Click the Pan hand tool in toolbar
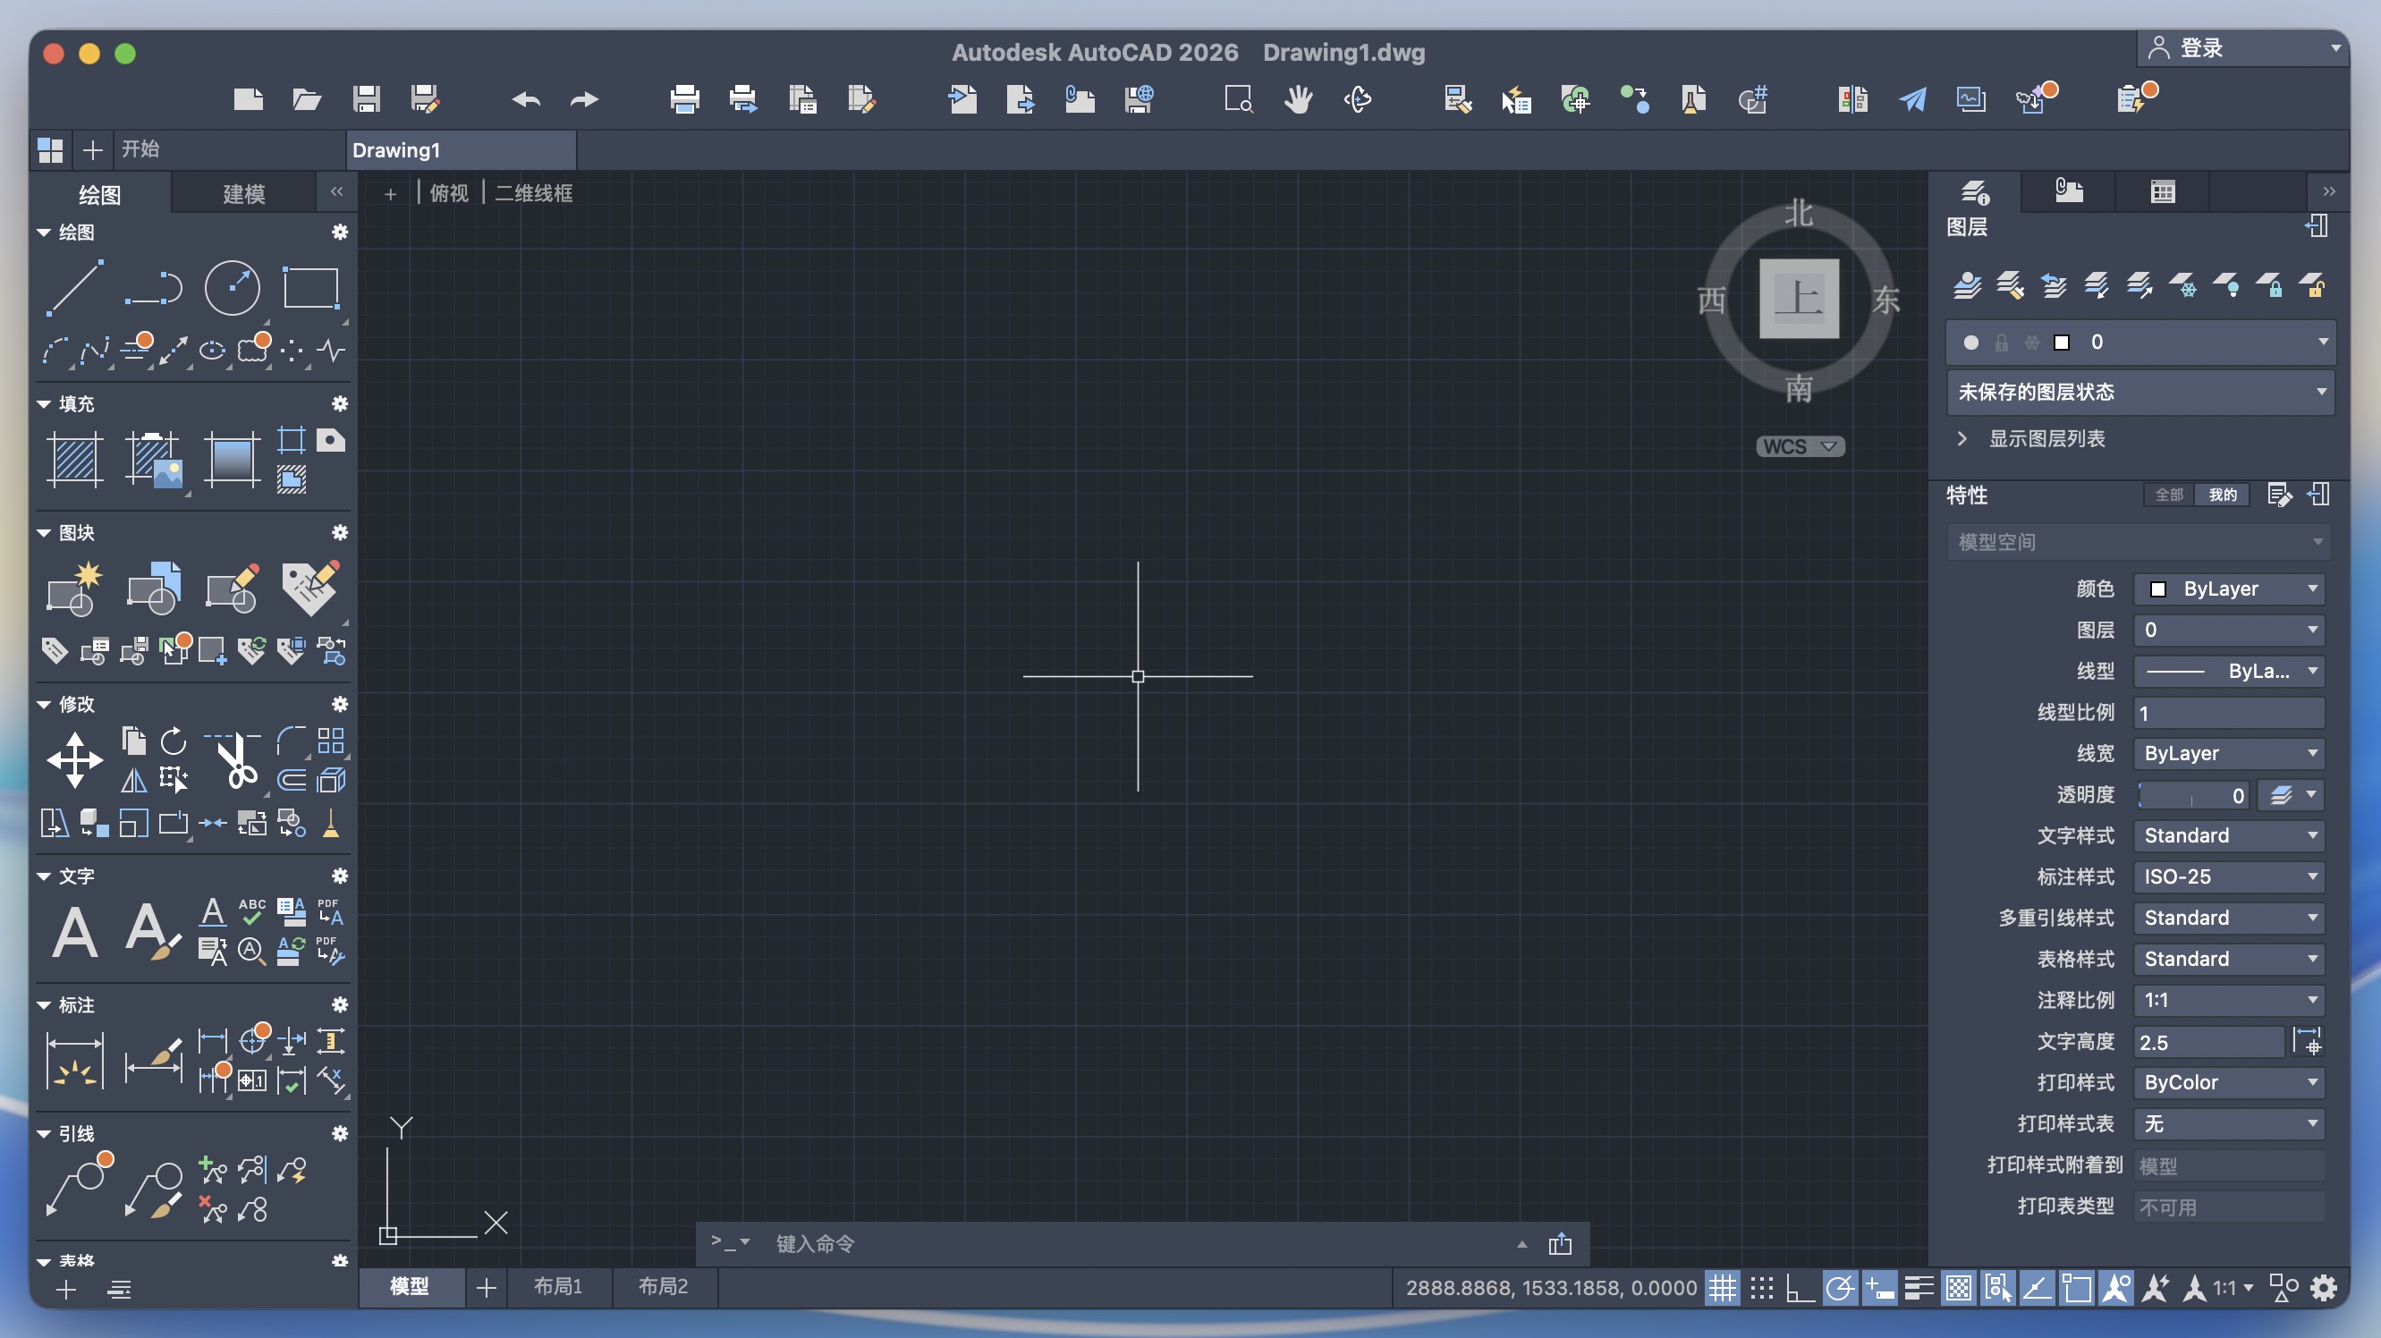This screenshot has height=1338, width=2381. pos(1298,99)
